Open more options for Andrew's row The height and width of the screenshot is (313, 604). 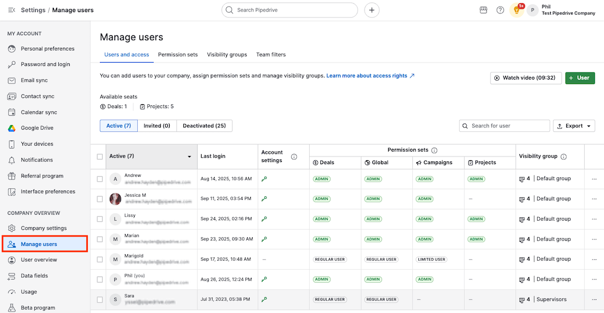pyautogui.click(x=594, y=179)
